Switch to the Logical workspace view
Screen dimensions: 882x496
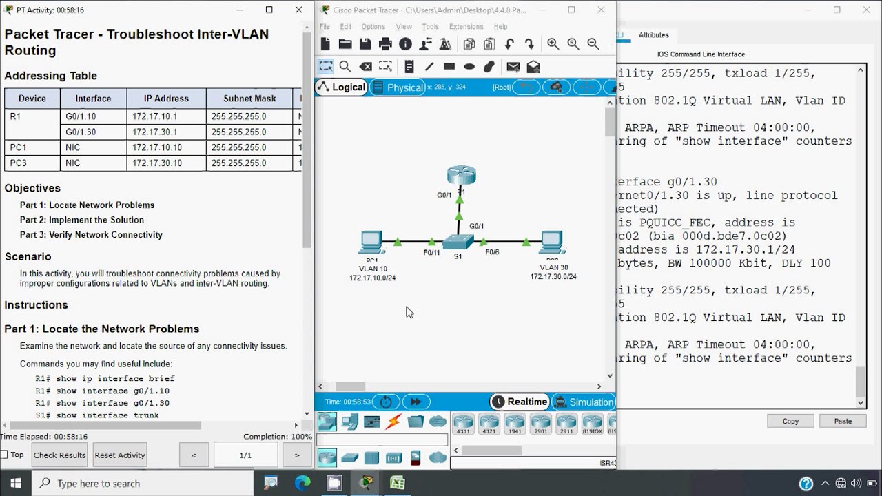341,87
